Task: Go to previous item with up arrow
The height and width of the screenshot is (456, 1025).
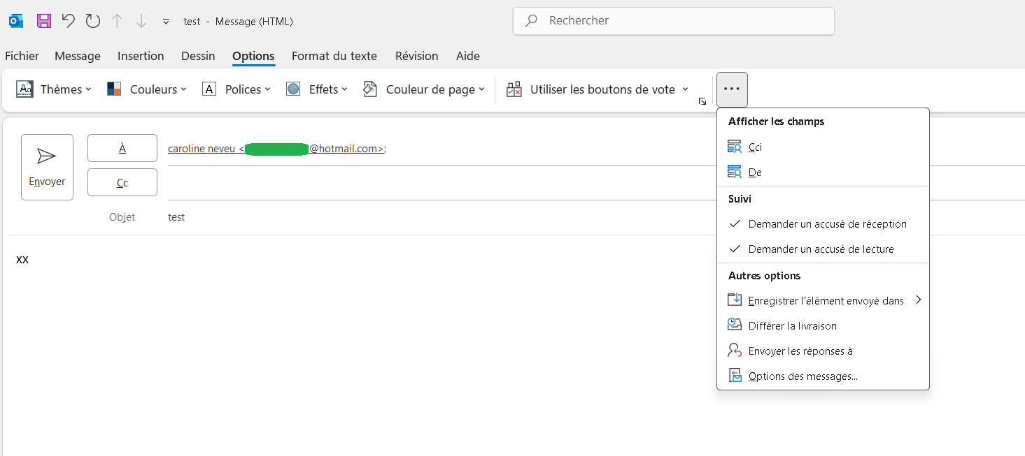Action: click(x=118, y=21)
